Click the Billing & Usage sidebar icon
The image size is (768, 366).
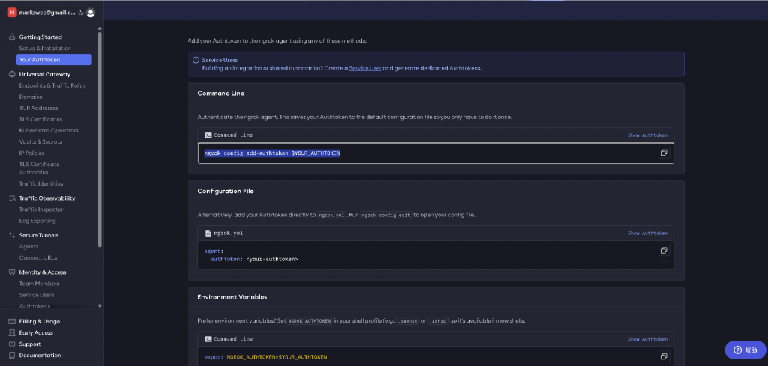tap(12, 321)
